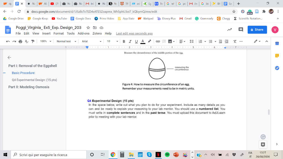Open the Add-ons menu

pos(83,33)
